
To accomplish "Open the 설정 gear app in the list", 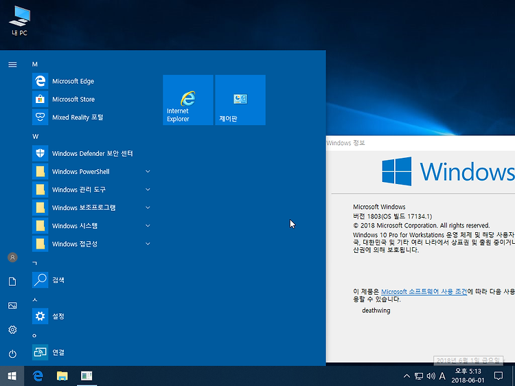I will pyautogui.click(x=91, y=316).
